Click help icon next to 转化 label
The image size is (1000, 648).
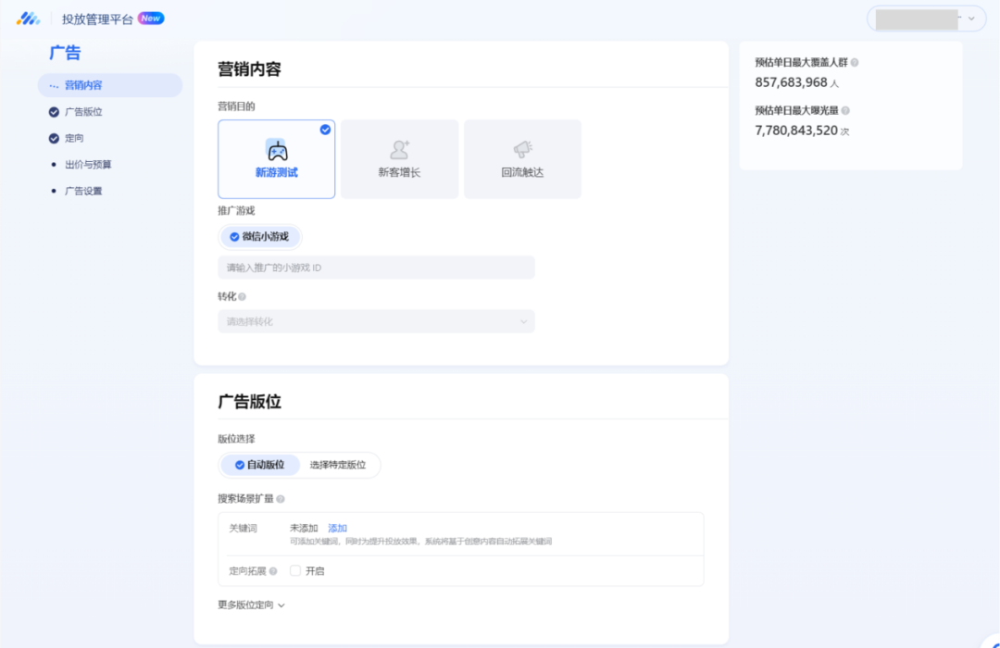[x=243, y=297]
